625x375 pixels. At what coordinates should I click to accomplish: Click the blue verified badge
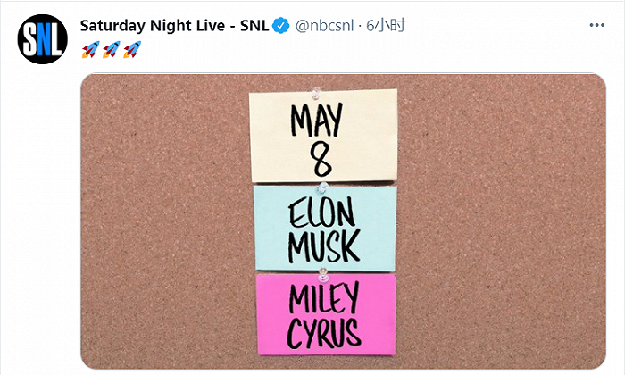pos(280,27)
